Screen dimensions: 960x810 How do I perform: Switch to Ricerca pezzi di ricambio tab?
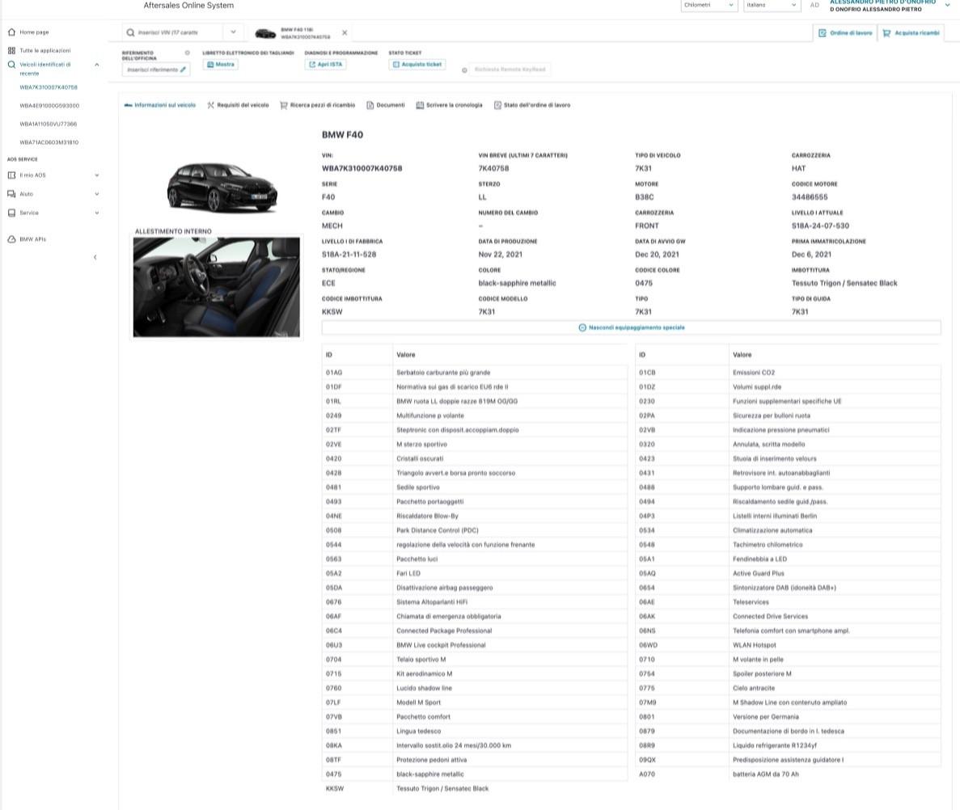[x=317, y=105]
